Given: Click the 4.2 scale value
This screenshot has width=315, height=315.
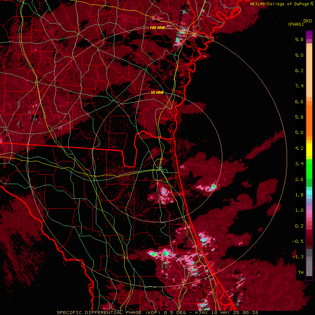Looking at the screenshot, I should tap(299, 148).
